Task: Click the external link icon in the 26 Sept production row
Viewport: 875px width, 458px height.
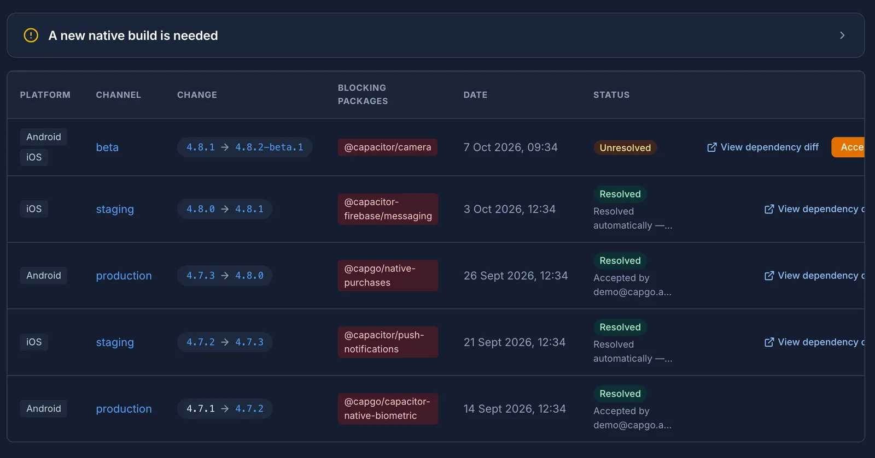Action: (769, 276)
